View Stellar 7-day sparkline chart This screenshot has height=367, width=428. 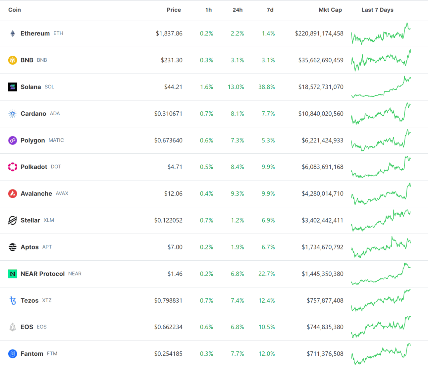(381, 220)
